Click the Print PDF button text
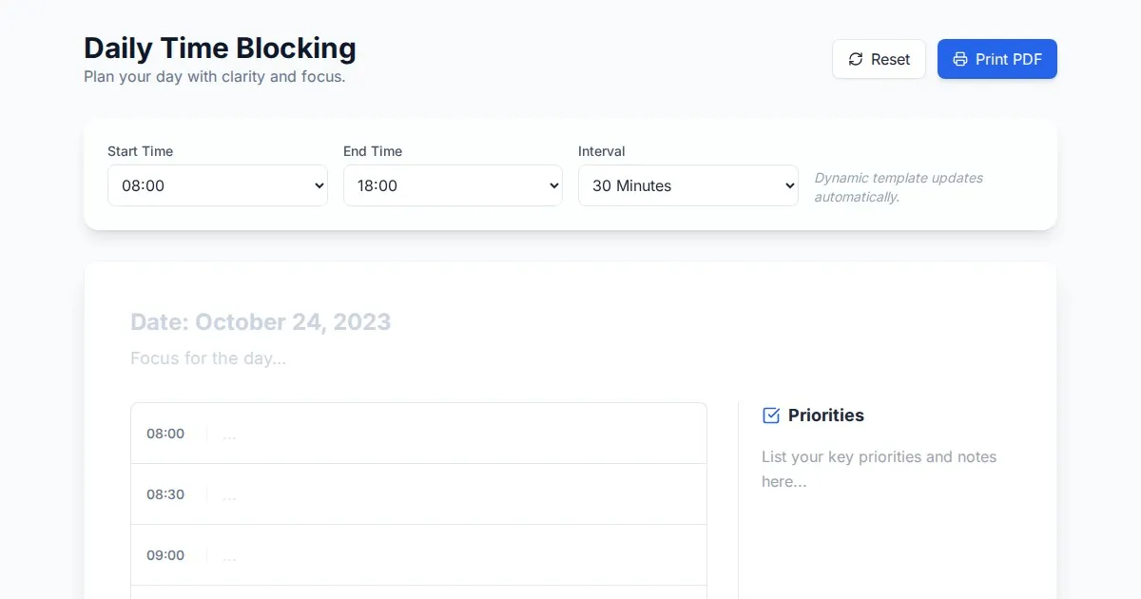The image size is (1141, 599). pos(1008,59)
